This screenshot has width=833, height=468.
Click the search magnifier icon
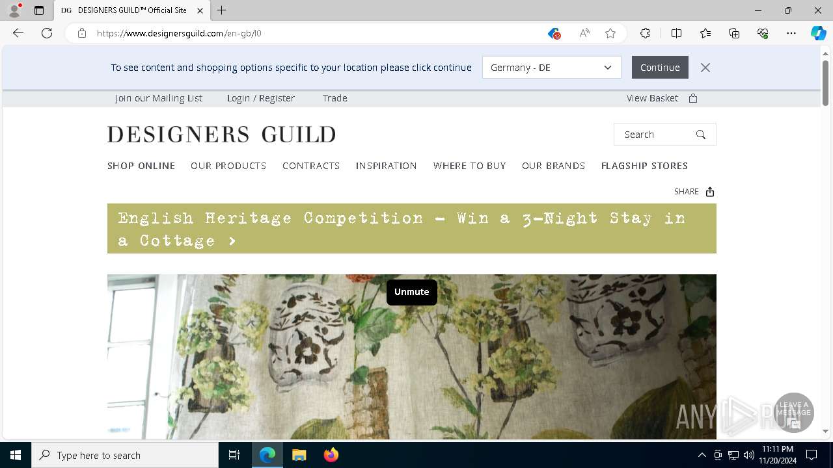(701, 135)
